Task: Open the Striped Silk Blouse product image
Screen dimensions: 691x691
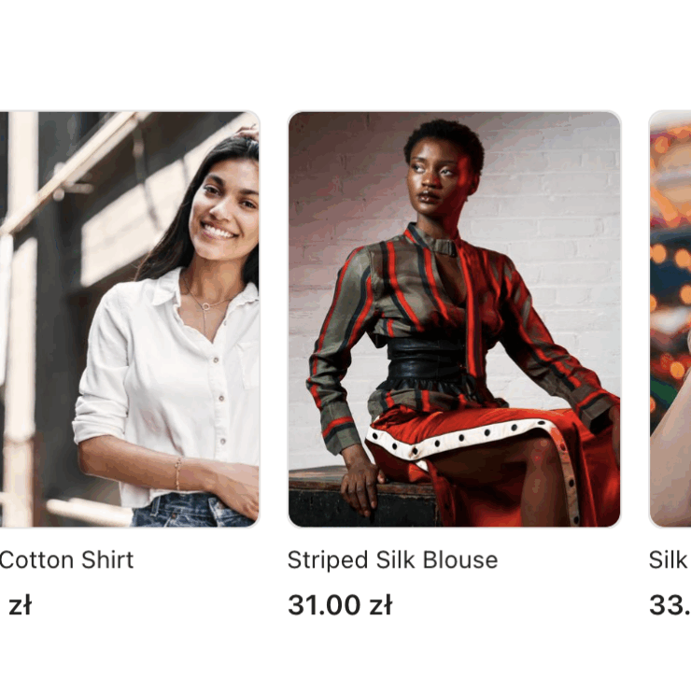Action: tap(455, 319)
